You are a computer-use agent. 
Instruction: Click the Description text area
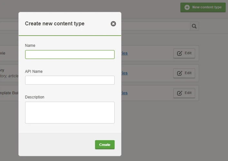pos(70,113)
